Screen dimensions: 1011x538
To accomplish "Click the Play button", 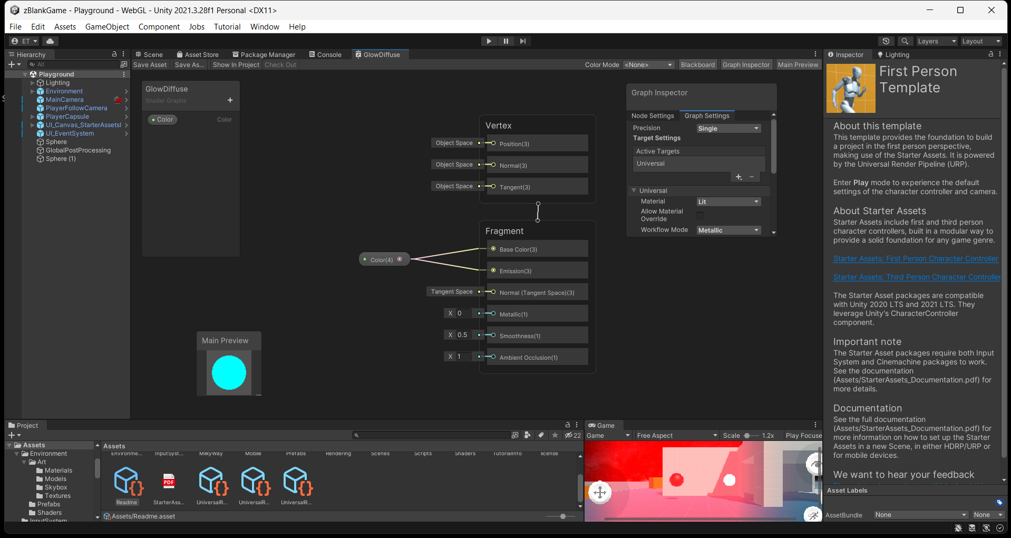I will click(x=489, y=41).
